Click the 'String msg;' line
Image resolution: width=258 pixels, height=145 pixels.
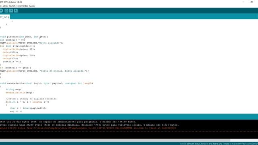click(13, 89)
